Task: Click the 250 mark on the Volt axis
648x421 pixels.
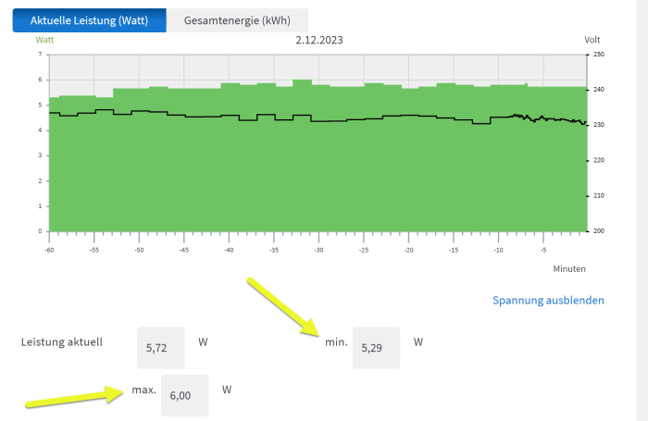Action: coord(599,55)
